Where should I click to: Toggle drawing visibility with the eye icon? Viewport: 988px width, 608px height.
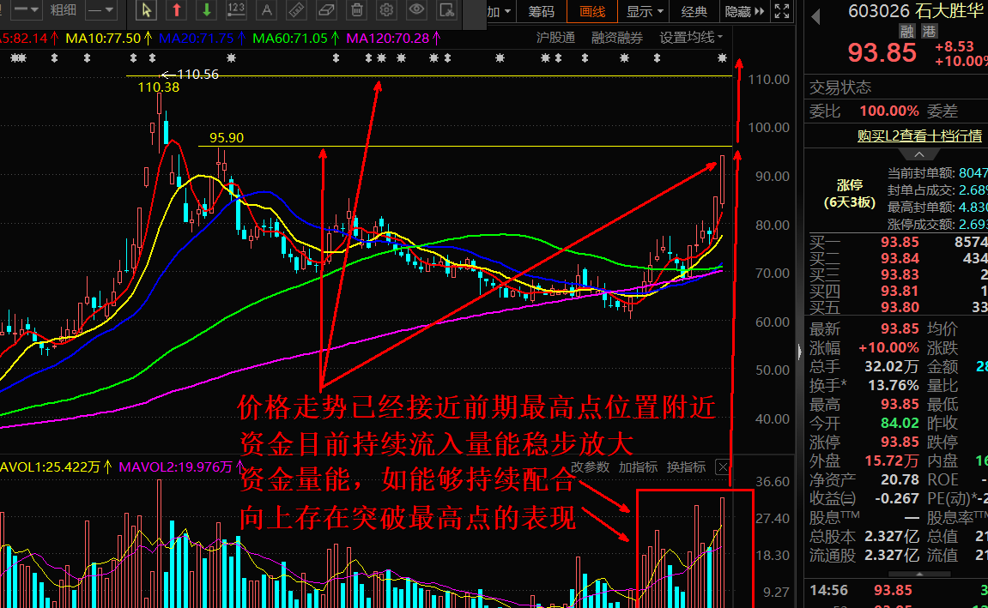click(416, 10)
